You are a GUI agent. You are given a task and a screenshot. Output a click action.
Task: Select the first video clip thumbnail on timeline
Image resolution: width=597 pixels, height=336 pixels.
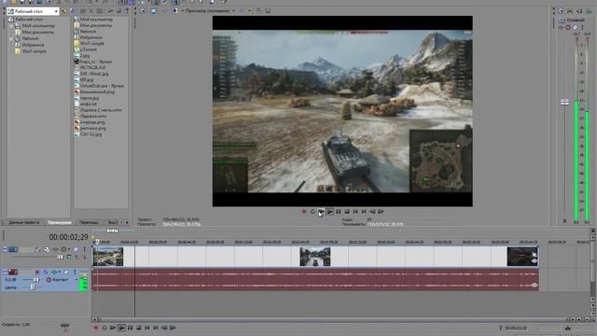[108, 257]
